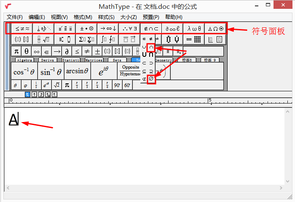Select right-justified tab stop

[41, 94]
